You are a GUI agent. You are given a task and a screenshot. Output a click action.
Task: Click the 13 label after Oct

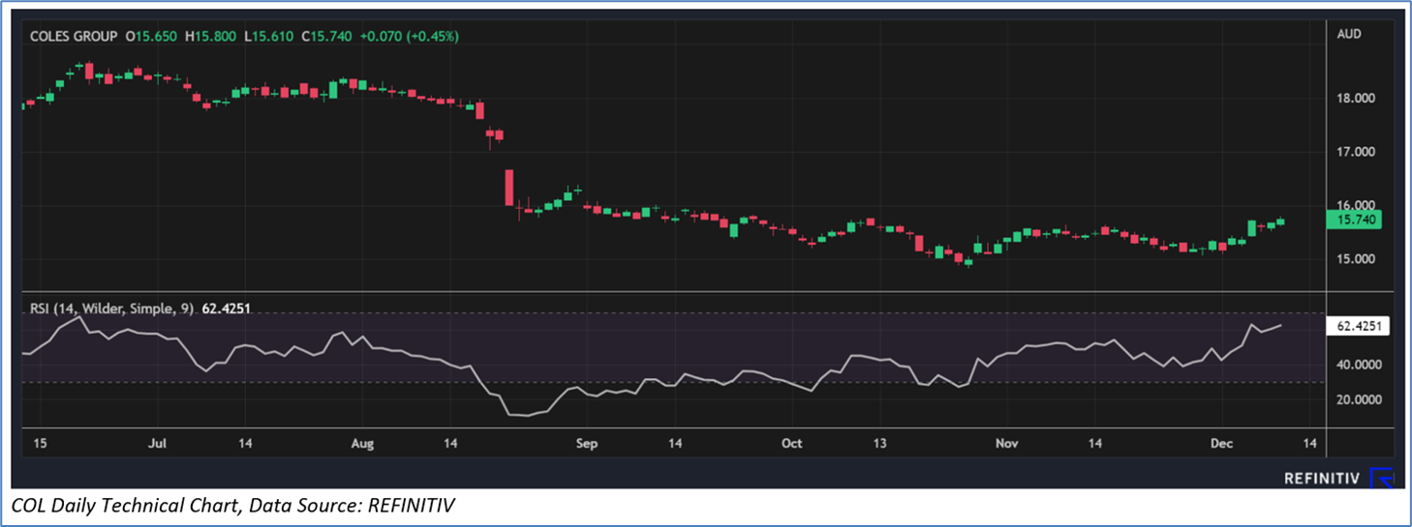pos(879,443)
